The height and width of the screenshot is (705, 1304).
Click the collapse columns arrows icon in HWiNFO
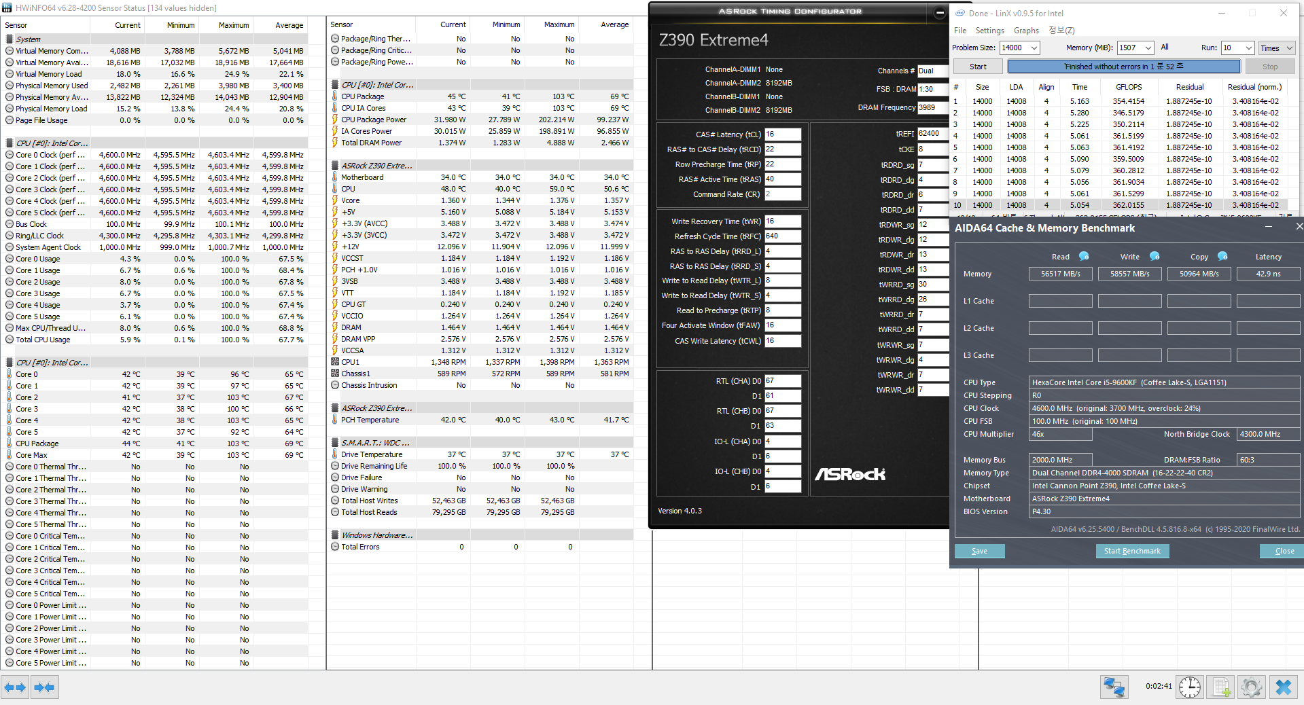coord(44,687)
